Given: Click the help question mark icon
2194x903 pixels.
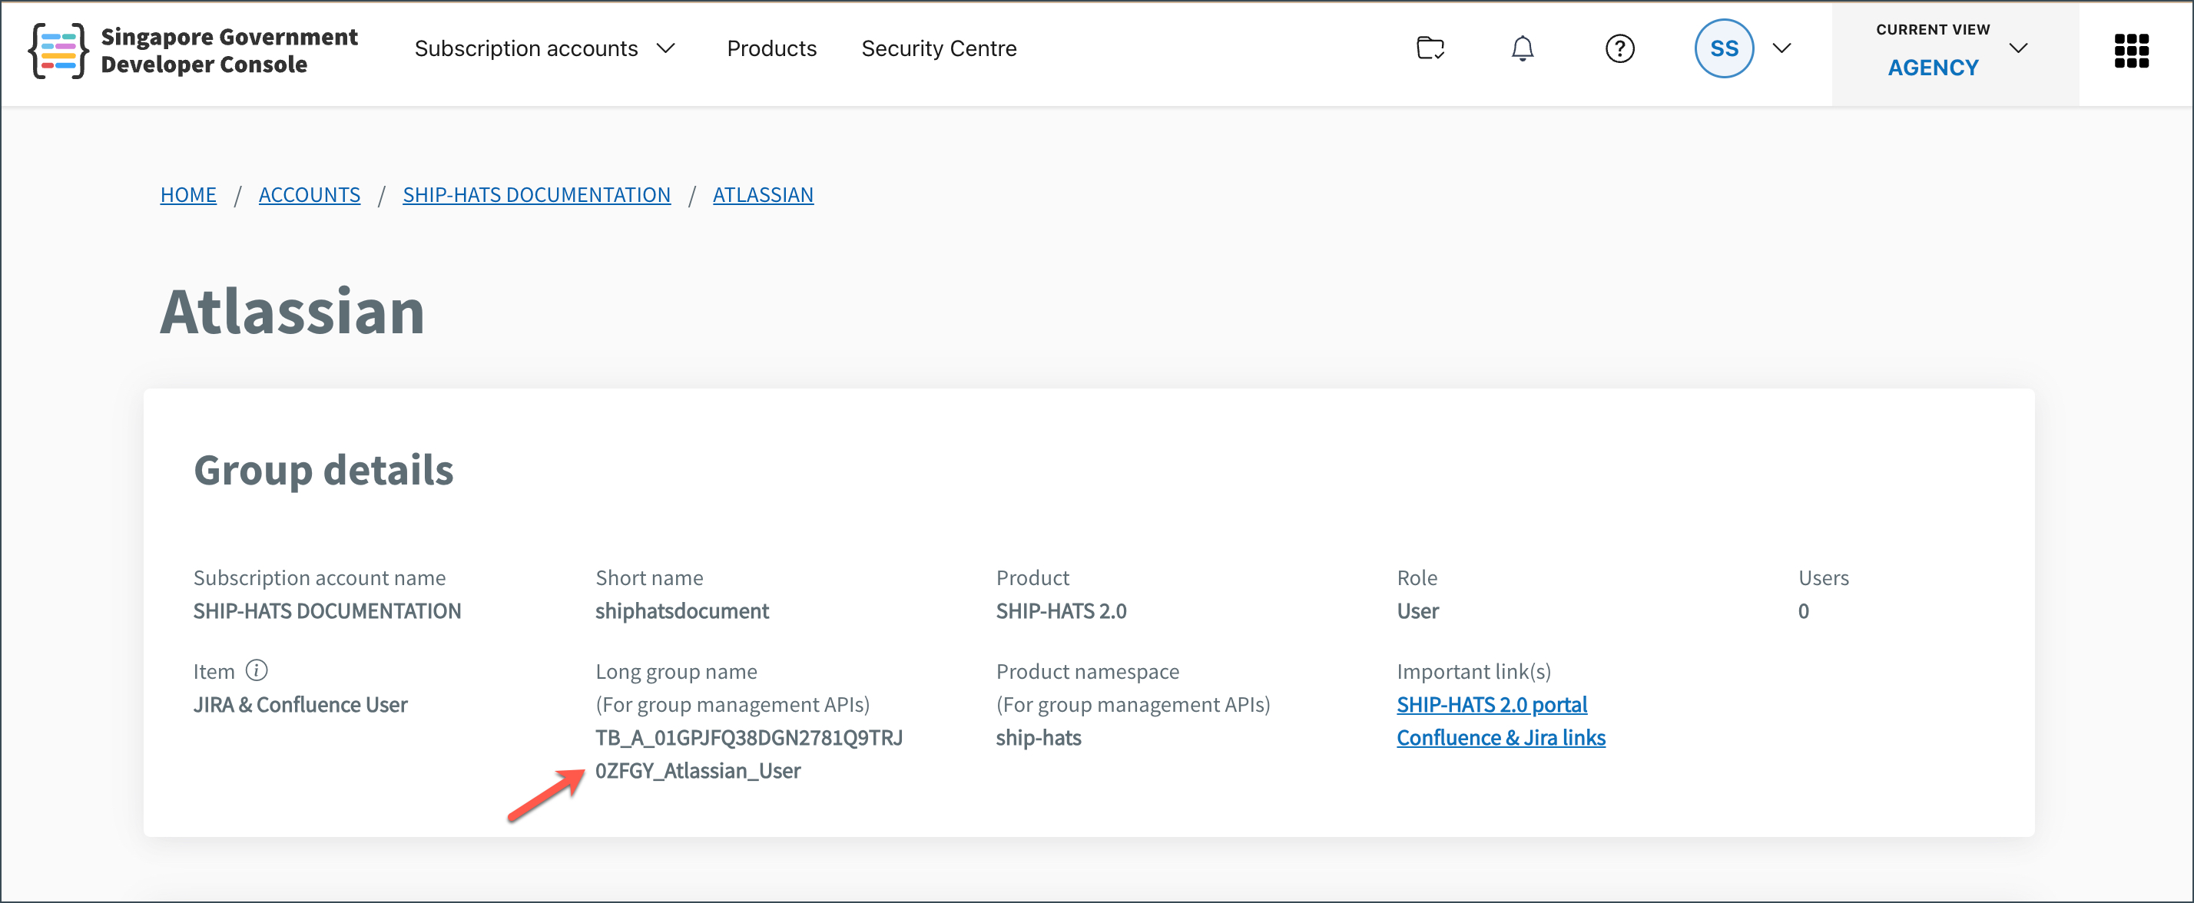Looking at the screenshot, I should 1619,48.
